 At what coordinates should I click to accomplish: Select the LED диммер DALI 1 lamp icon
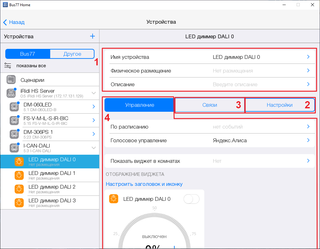[x=19, y=175]
